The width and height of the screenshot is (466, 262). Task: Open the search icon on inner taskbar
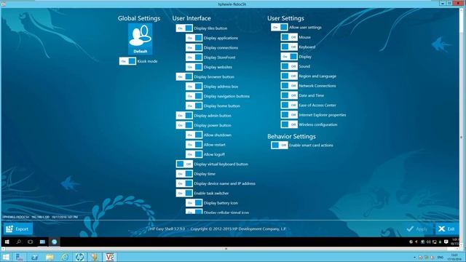point(19,242)
